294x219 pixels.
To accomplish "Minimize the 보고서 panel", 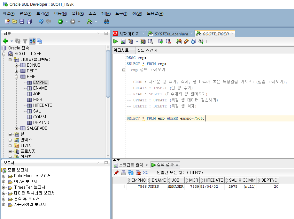I will pos(106,163).
